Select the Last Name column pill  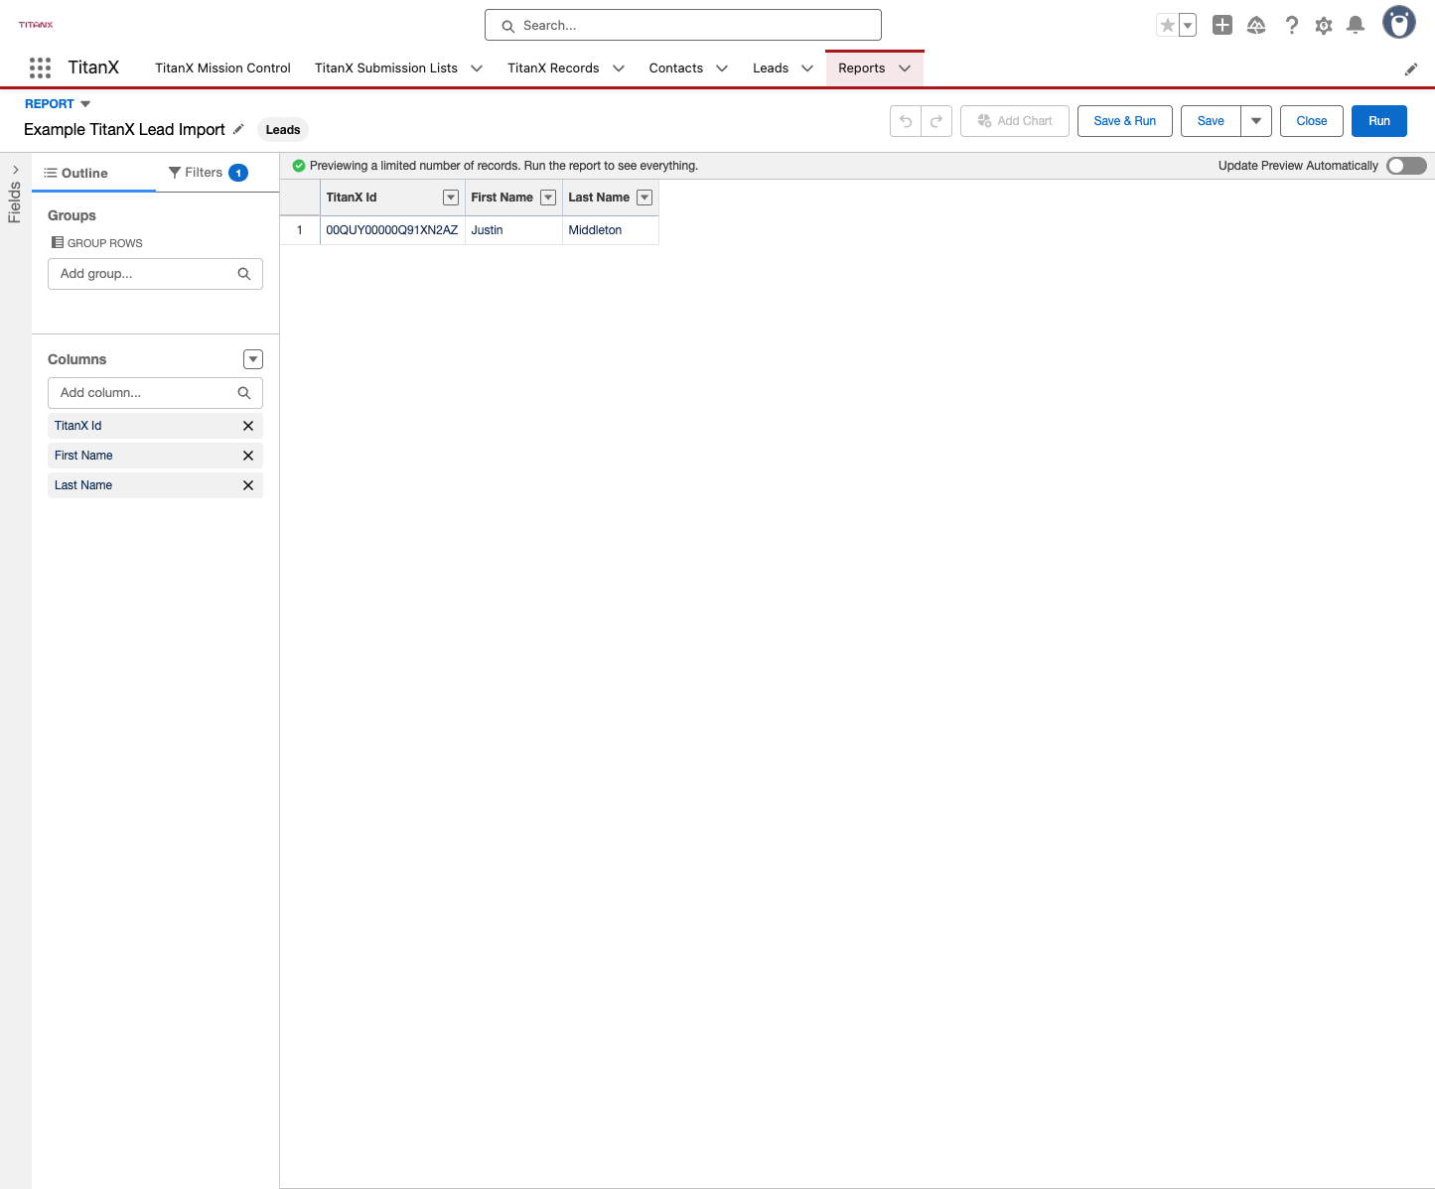coord(155,485)
